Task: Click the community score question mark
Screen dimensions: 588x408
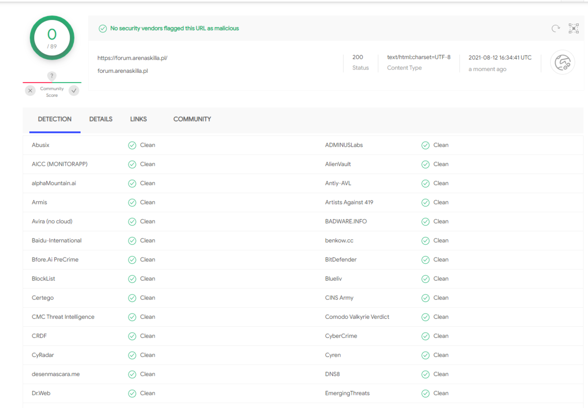Action: (52, 76)
